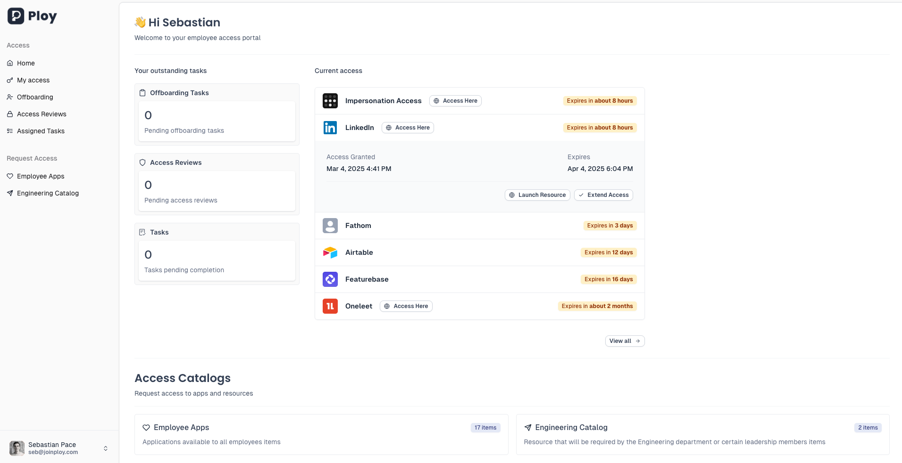This screenshot has width=902, height=463.
Task: Open the user account switcher chevron
Action: (106, 448)
